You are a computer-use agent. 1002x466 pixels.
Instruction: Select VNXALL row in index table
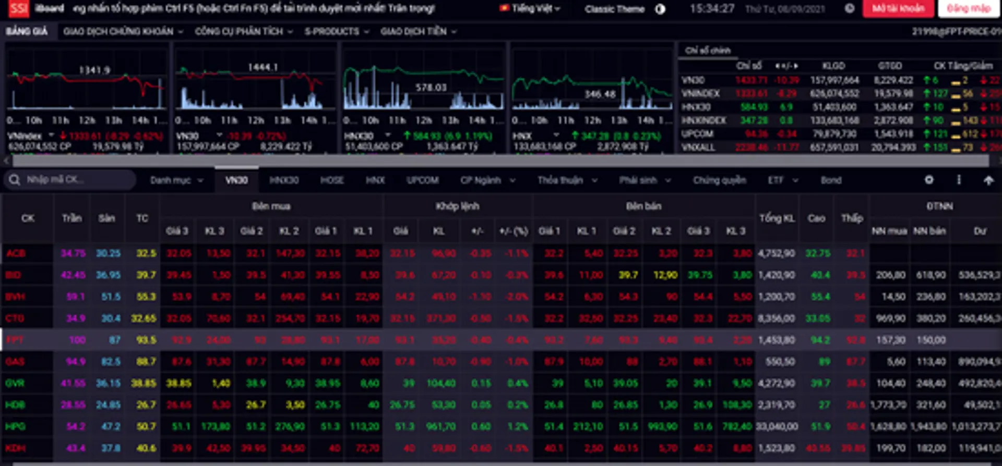tap(840, 148)
